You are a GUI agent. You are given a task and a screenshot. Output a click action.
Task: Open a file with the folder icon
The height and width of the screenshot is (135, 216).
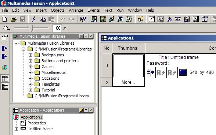coord(14,19)
